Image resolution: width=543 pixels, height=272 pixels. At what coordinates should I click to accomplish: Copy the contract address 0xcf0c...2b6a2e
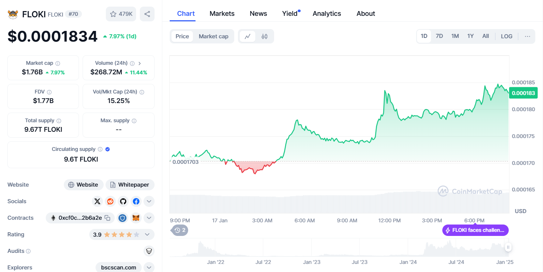107,218
